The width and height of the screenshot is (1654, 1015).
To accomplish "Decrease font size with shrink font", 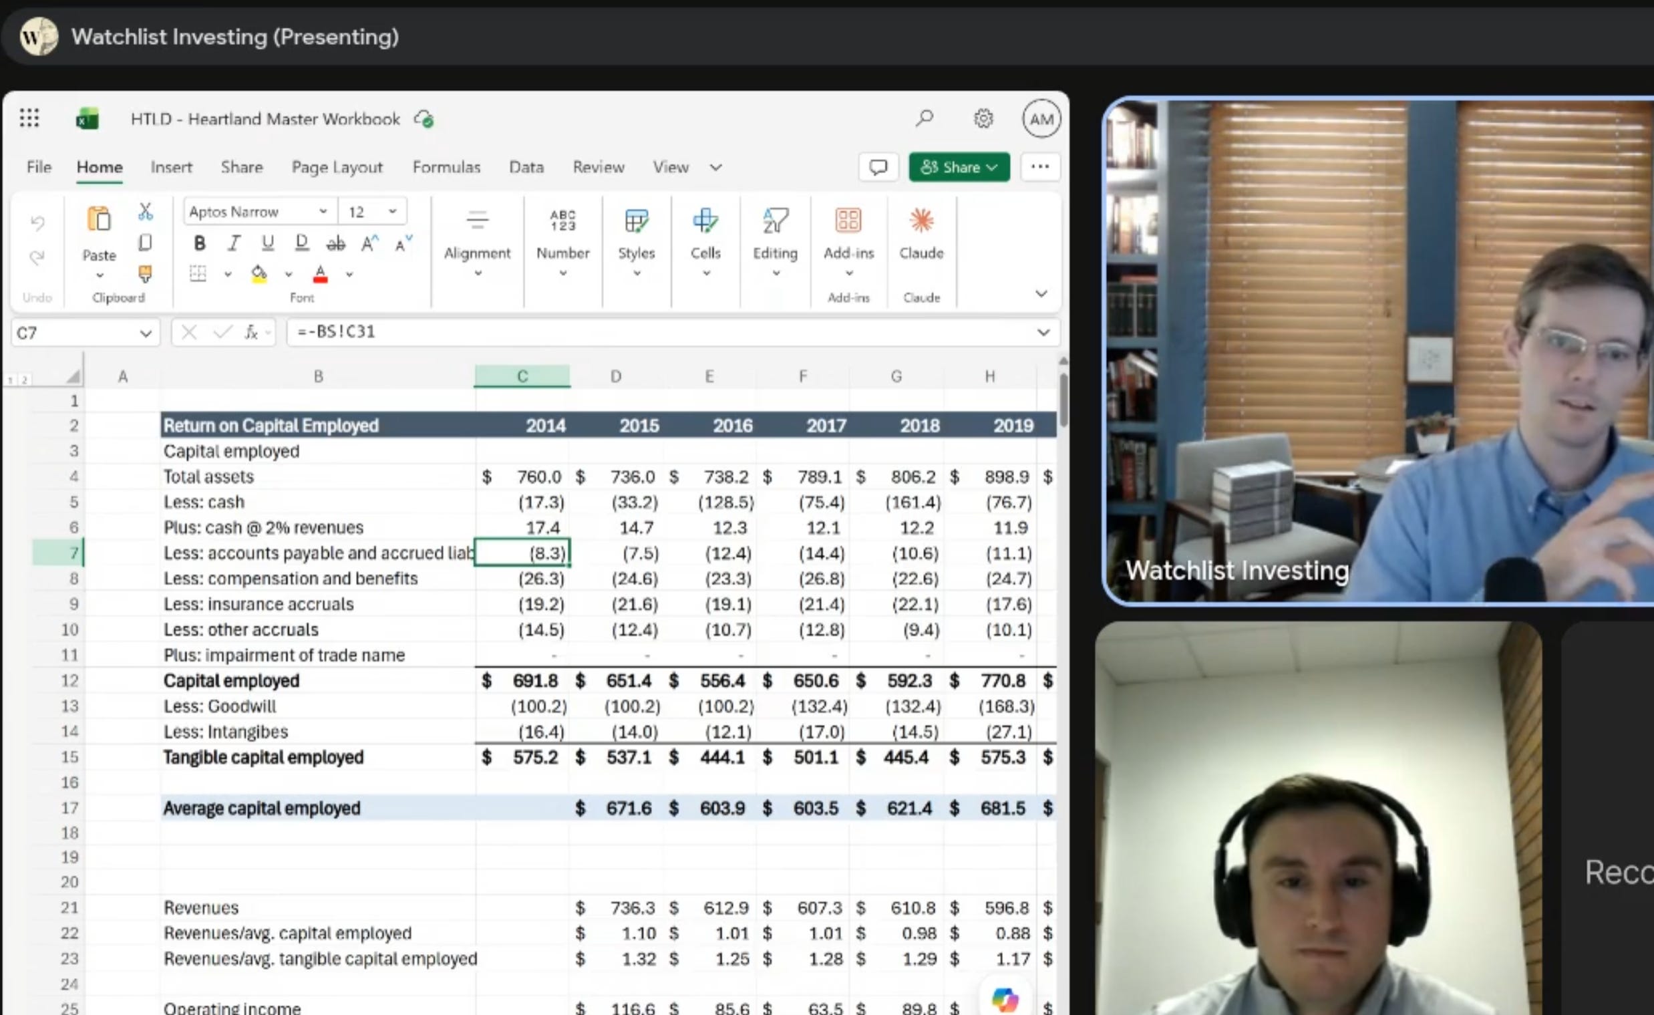I will (403, 243).
